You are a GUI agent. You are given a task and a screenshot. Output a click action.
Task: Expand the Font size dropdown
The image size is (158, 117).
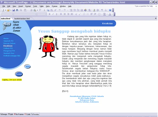[42, 14]
